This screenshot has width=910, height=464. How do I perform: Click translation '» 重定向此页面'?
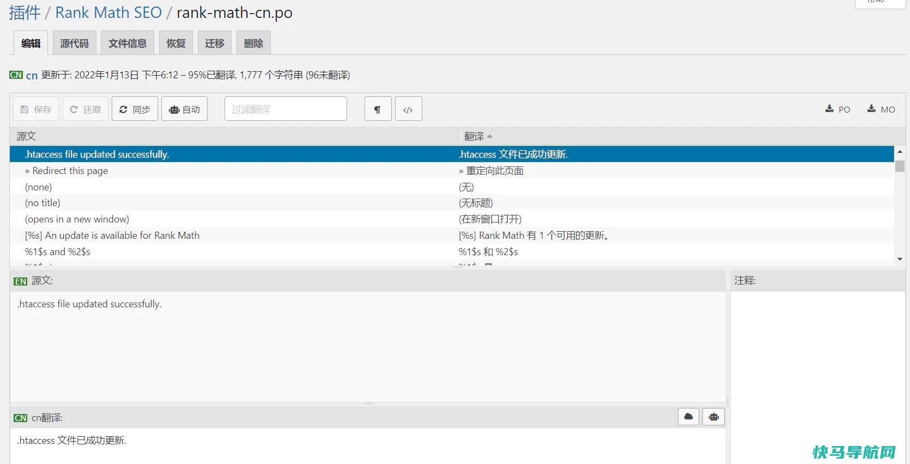(491, 170)
